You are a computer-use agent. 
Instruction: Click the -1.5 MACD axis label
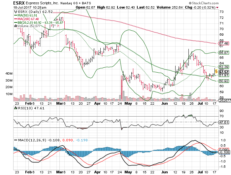coord(222,167)
